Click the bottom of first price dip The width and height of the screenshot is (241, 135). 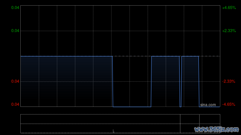(132, 106)
